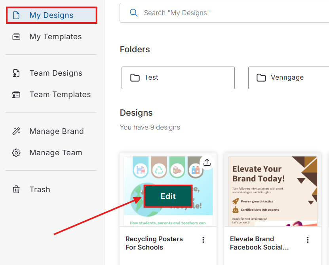The width and height of the screenshot is (329, 265).
Task: Click the My Templates icon
Action: (16, 37)
